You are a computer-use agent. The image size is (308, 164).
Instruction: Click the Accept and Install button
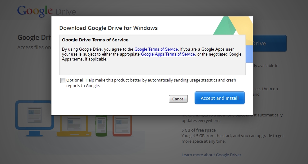[220, 98]
